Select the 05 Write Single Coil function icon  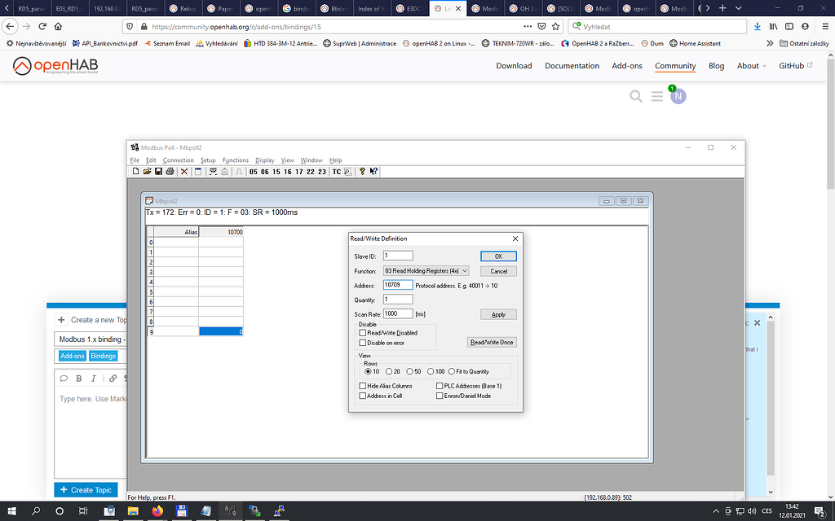coord(253,172)
